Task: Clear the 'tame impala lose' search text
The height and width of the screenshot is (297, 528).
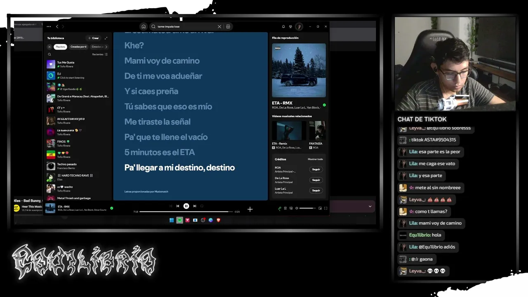Action: [x=219, y=26]
